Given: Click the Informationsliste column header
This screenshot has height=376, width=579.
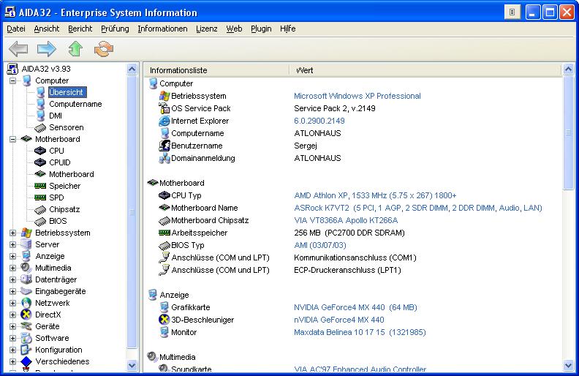Looking at the screenshot, I should pyautogui.click(x=216, y=70).
